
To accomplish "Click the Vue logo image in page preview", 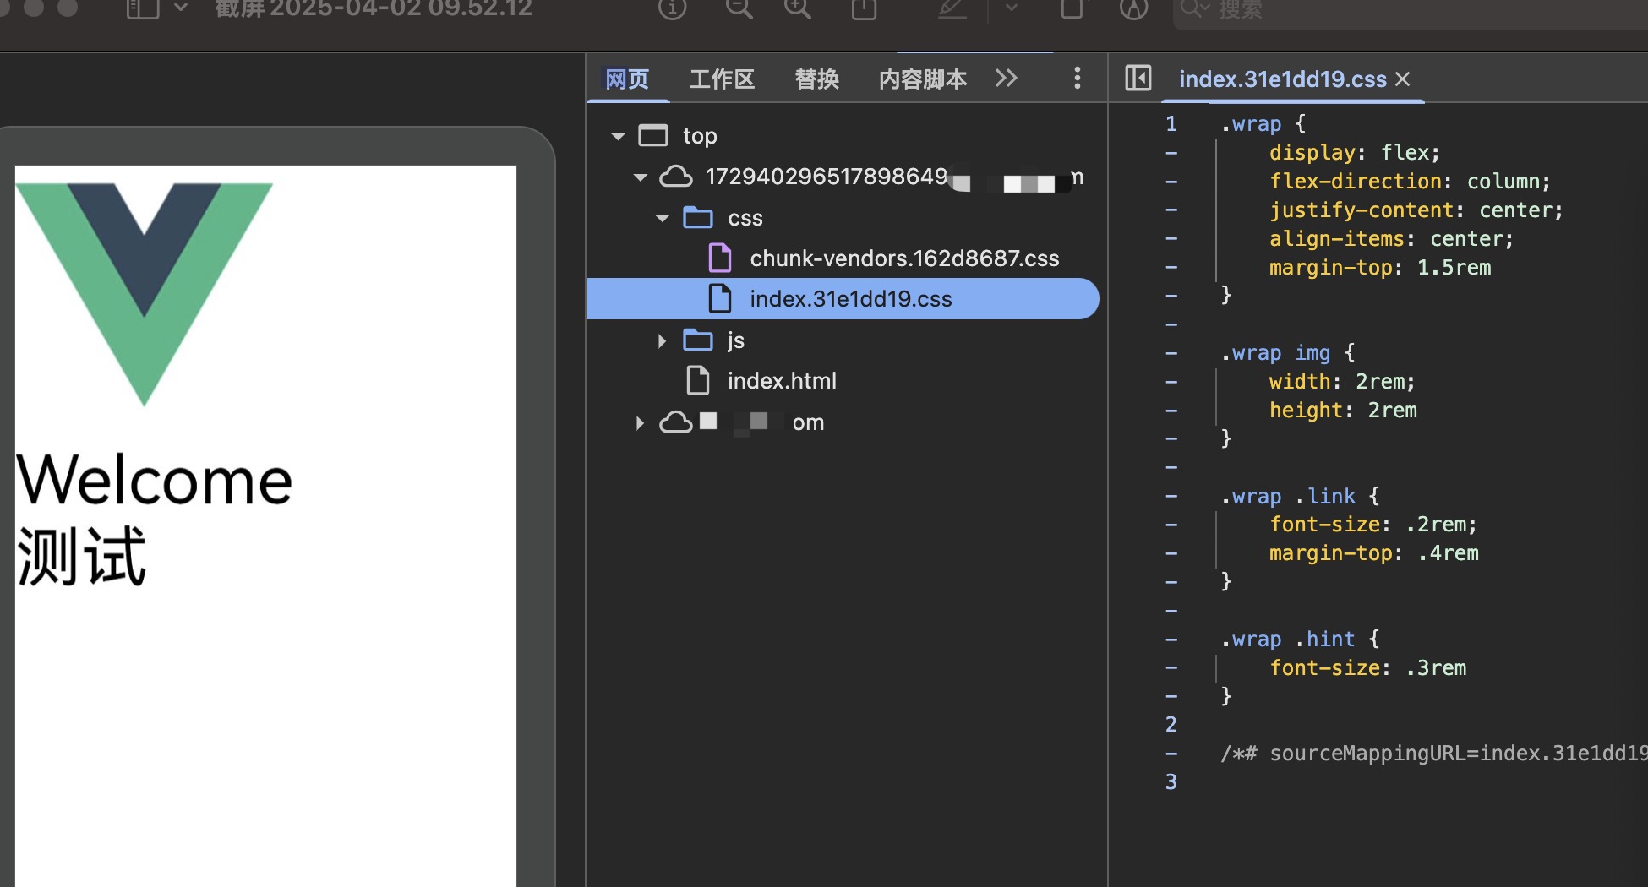I will point(144,293).
